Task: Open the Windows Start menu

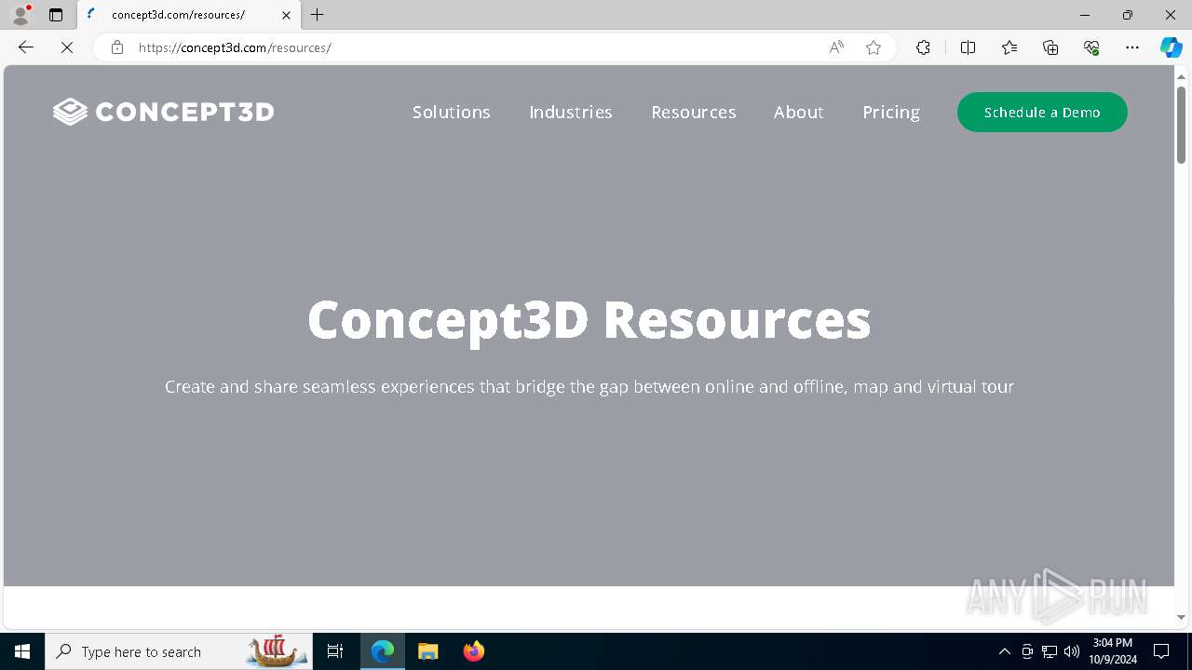Action: [22, 651]
